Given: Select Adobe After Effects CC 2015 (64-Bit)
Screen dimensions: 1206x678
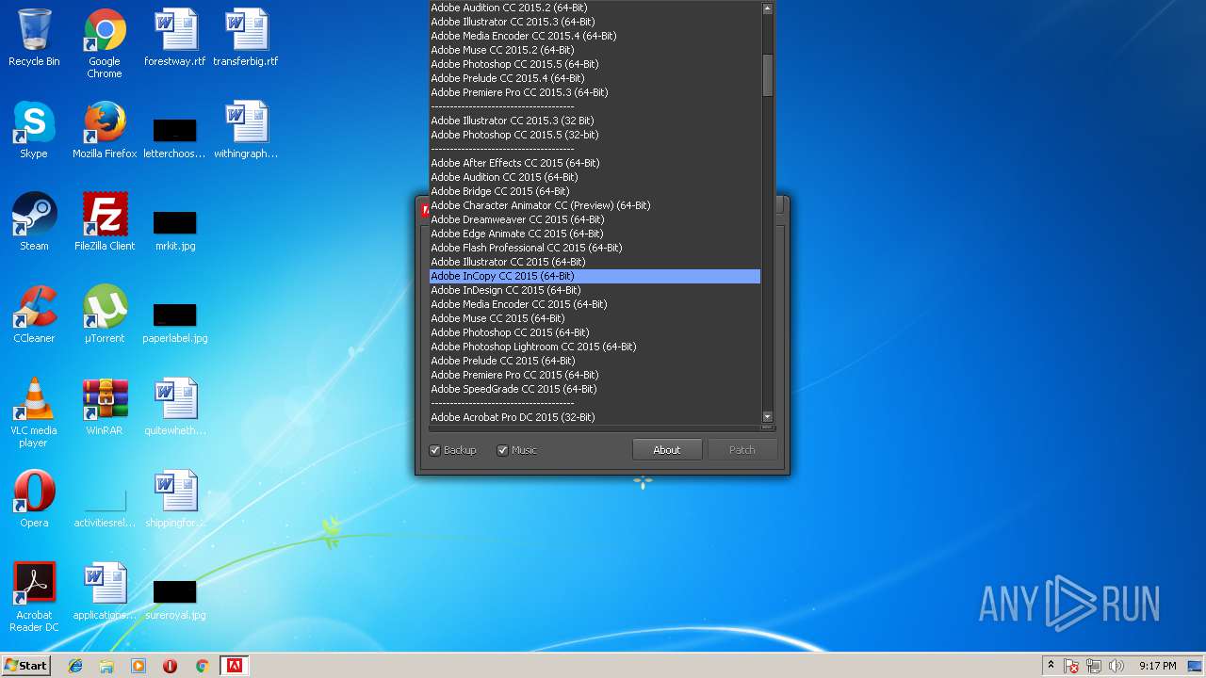Looking at the screenshot, I should (595, 163).
